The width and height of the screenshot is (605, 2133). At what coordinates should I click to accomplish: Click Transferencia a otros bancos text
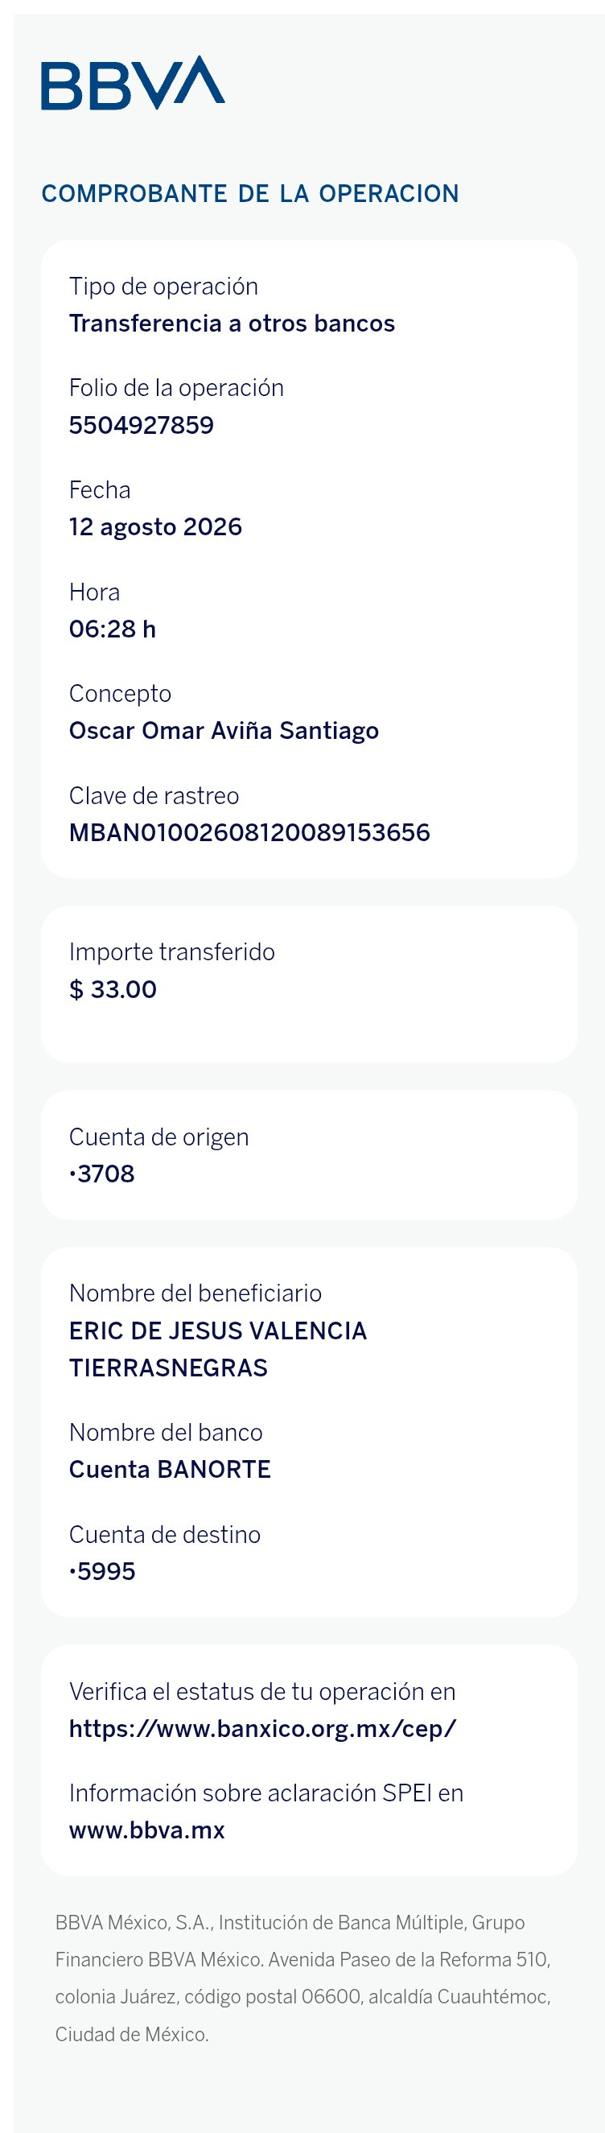click(232, 323)
